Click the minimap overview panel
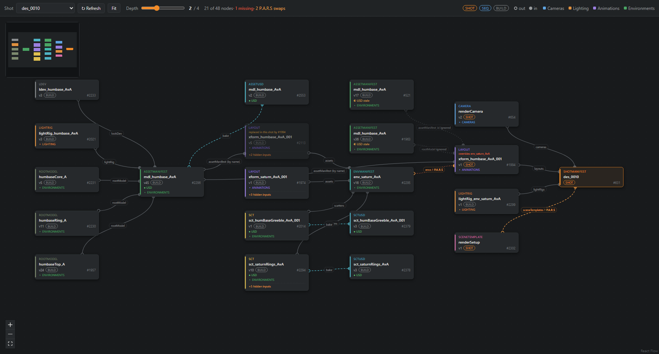The width and height of the screenshot is (659, 354). coord(42,50)
